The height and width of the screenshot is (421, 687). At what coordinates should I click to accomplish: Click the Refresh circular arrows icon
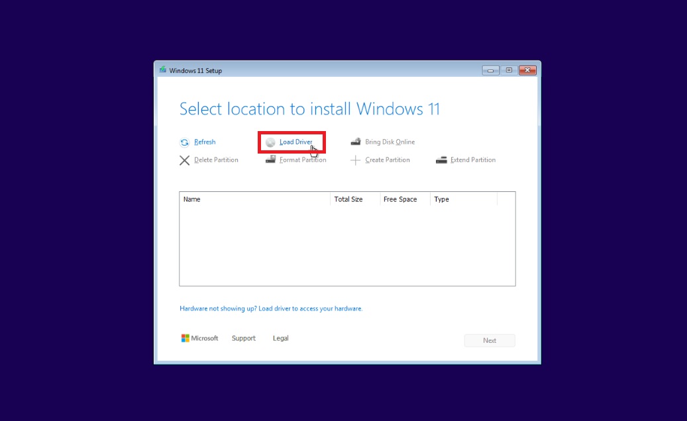pos(184,142)
